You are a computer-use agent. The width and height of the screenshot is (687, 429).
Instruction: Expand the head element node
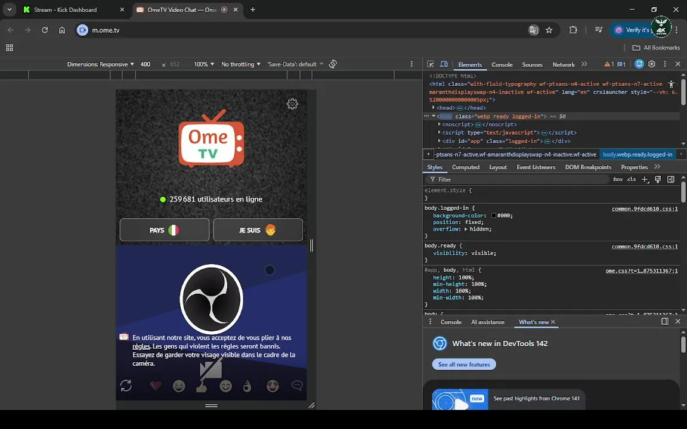point(434,108)
